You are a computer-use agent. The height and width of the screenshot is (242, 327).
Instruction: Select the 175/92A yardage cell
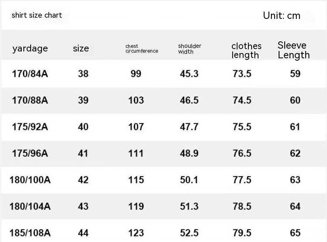(x=30, y=127)
